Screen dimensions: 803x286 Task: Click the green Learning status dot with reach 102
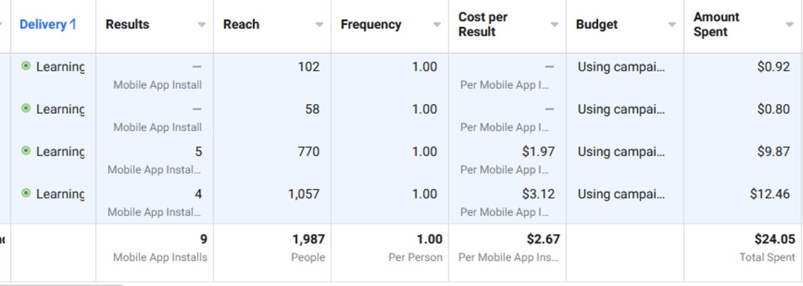tap(26, 66)
